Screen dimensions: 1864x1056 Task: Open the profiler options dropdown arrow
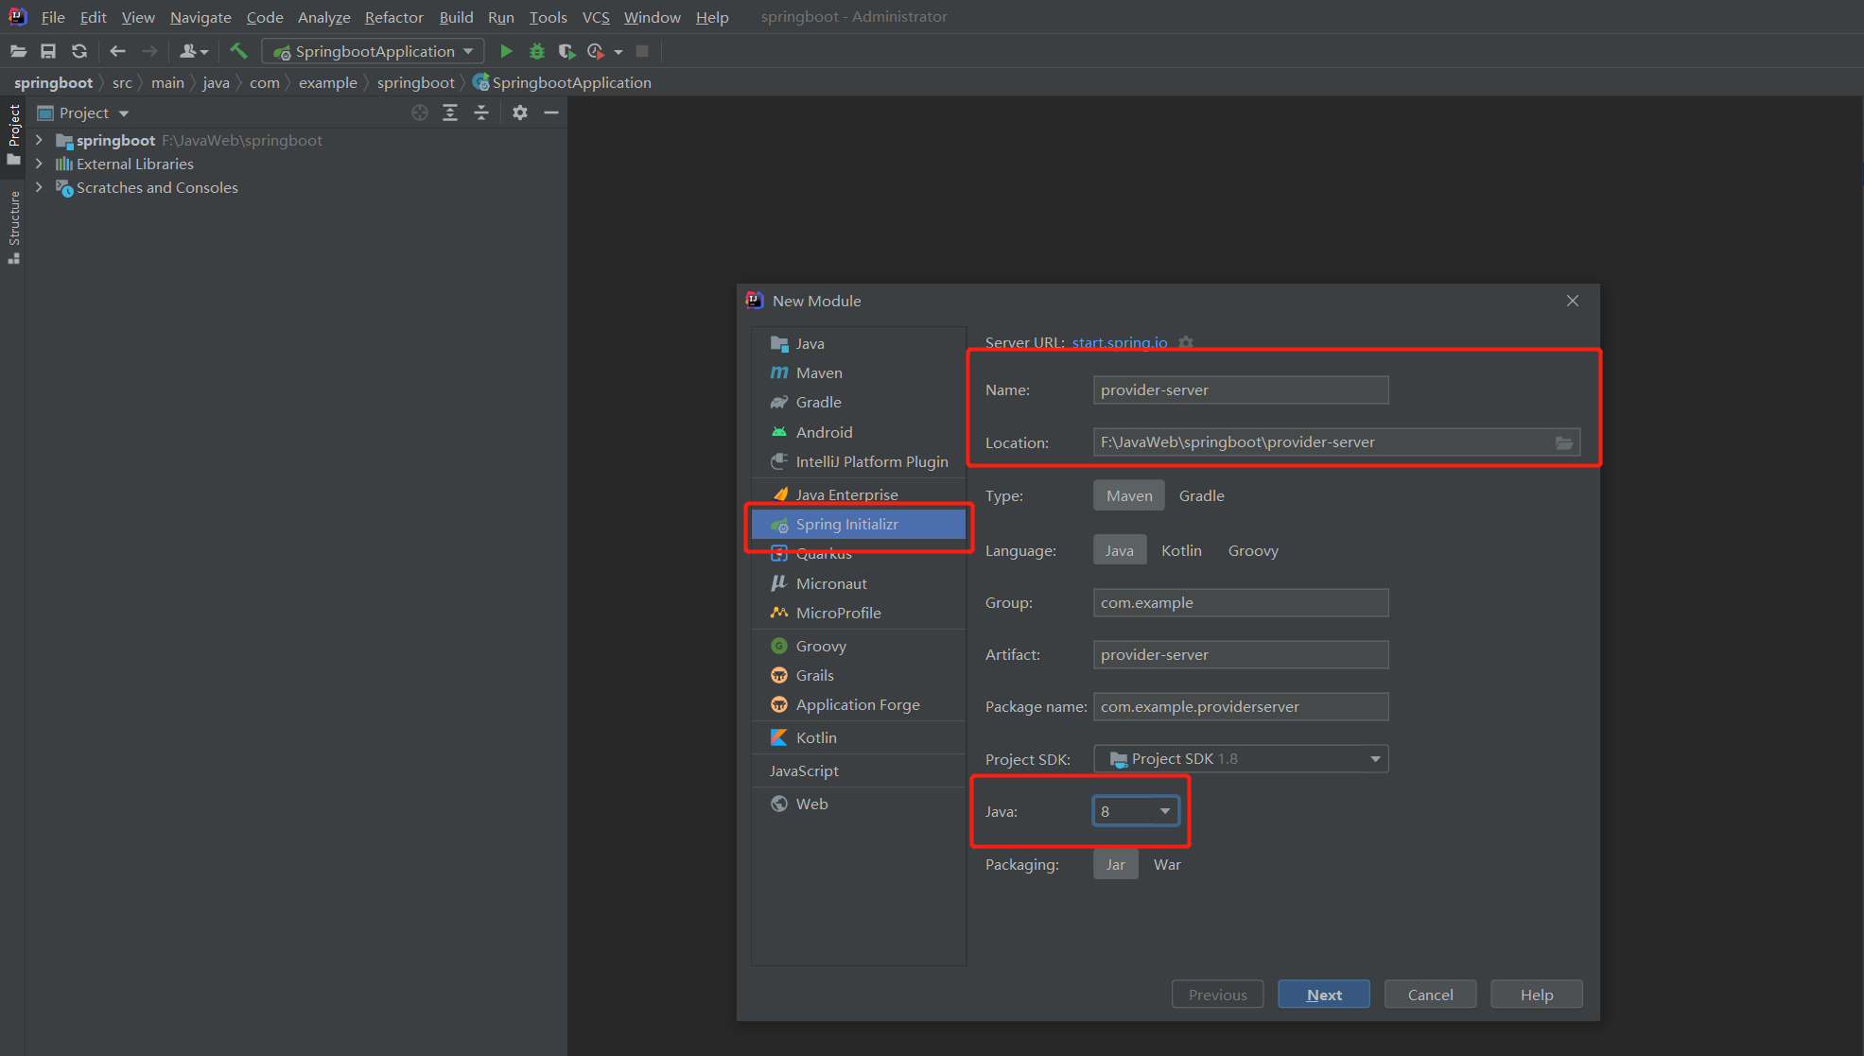point(618,52)
